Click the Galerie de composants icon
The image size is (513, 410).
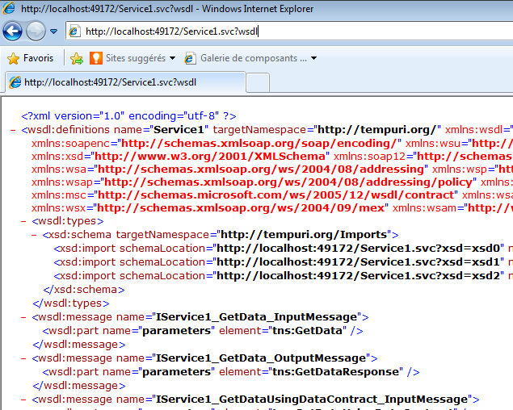[191, 58]
